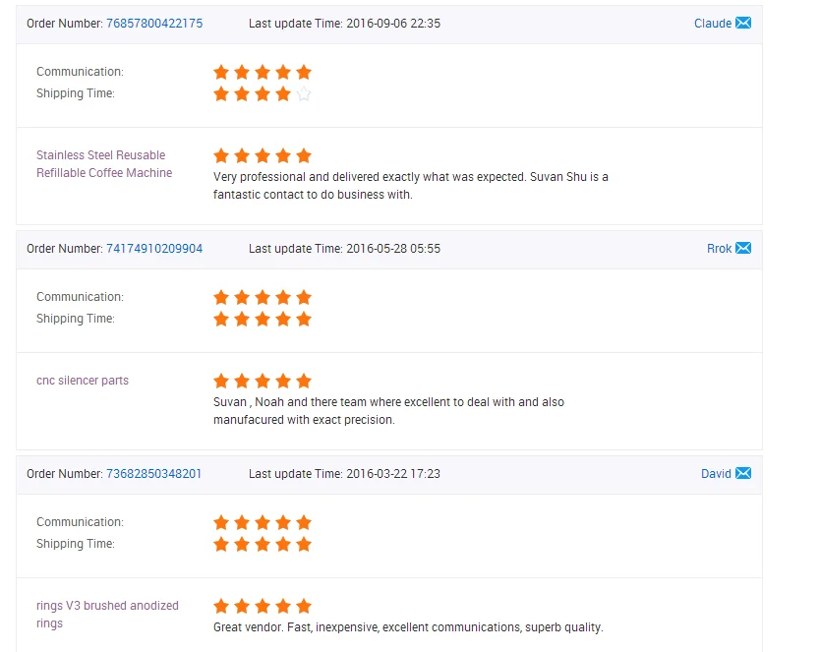Open order number 76857800422175
The width and height of the screenshot is (820, 652).
pyautogui.click(x=154, y=24)
